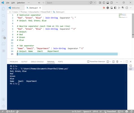Close the terminal panel
The width and height of the screenshot is (134, 113).
pos(131,62)
